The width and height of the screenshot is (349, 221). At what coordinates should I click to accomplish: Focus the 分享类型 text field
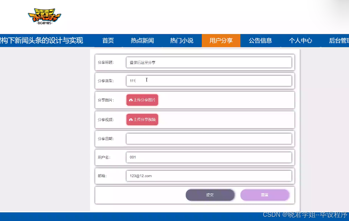pyautogui.click(x=208, y=80)
